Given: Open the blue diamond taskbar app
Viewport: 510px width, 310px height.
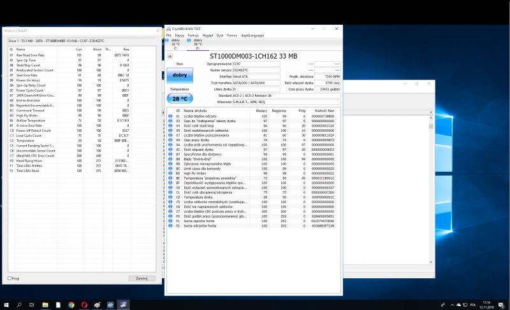Looking at the screenshot, I should point(110,305).
